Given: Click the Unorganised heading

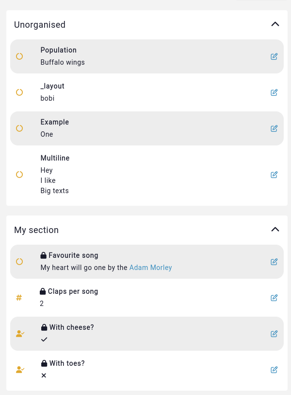Looking at the screenshot, I should pos(40,25).
